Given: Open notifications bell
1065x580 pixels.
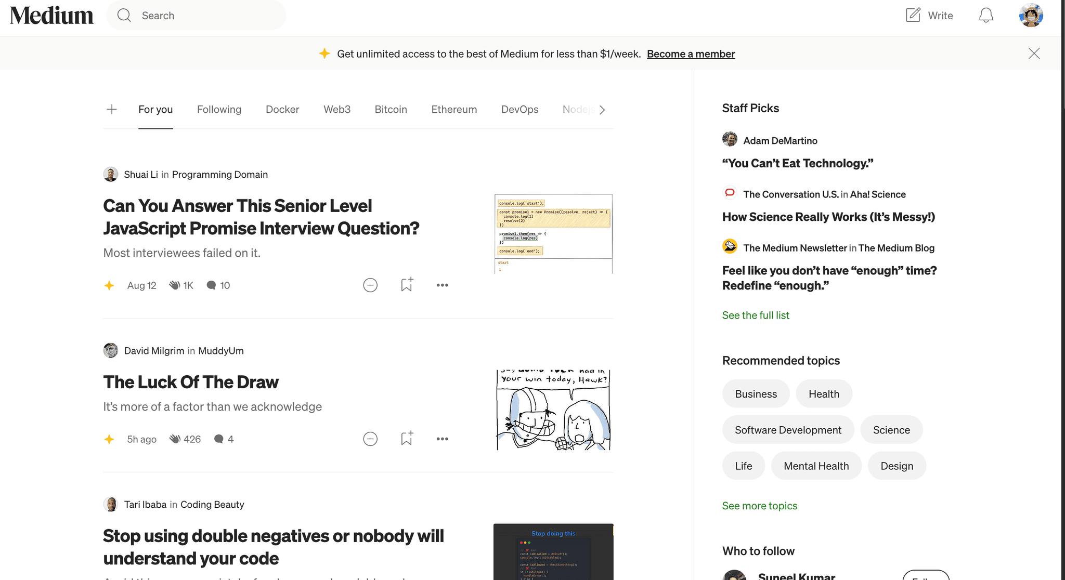Looking at the screenshot, I should [x=986, y=15].
